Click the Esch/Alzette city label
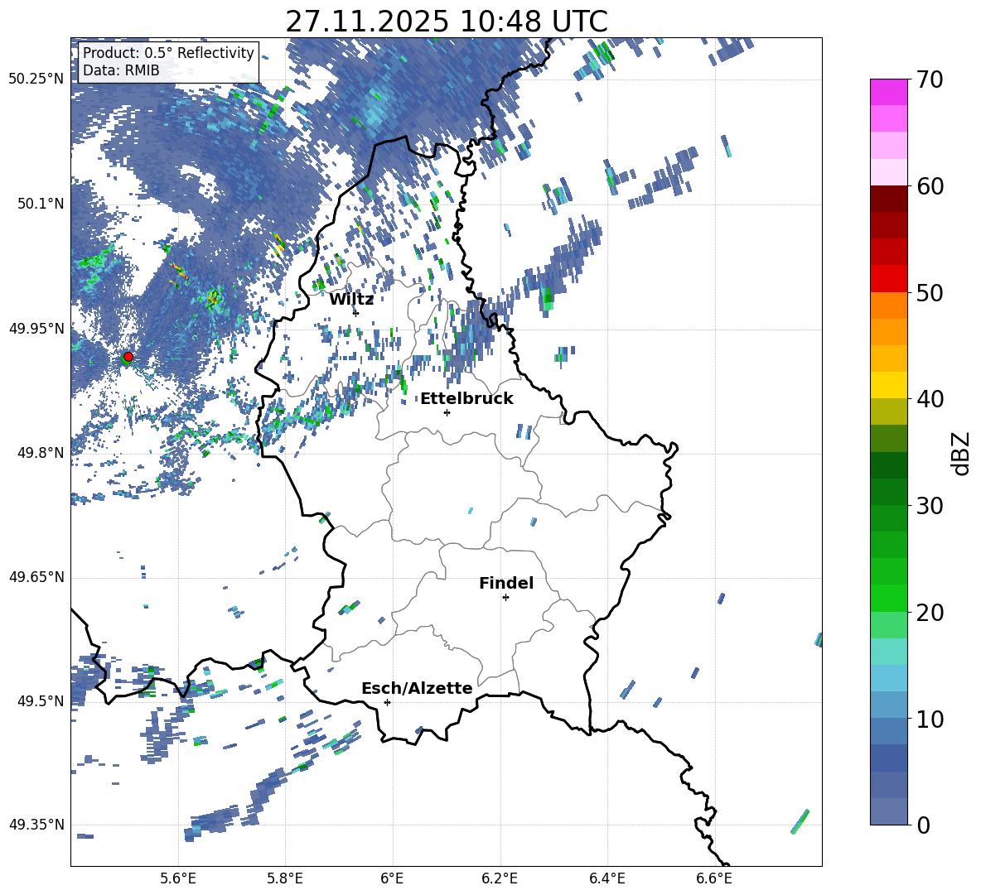This screenshot has height=895, width=981. click(x=417, y=689)
